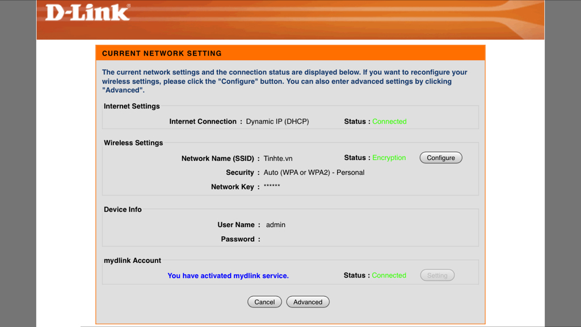Click the Auto (WPA or WPA2) security value
This screenshot has height=327, width=581.
click(x=314, y=173)
